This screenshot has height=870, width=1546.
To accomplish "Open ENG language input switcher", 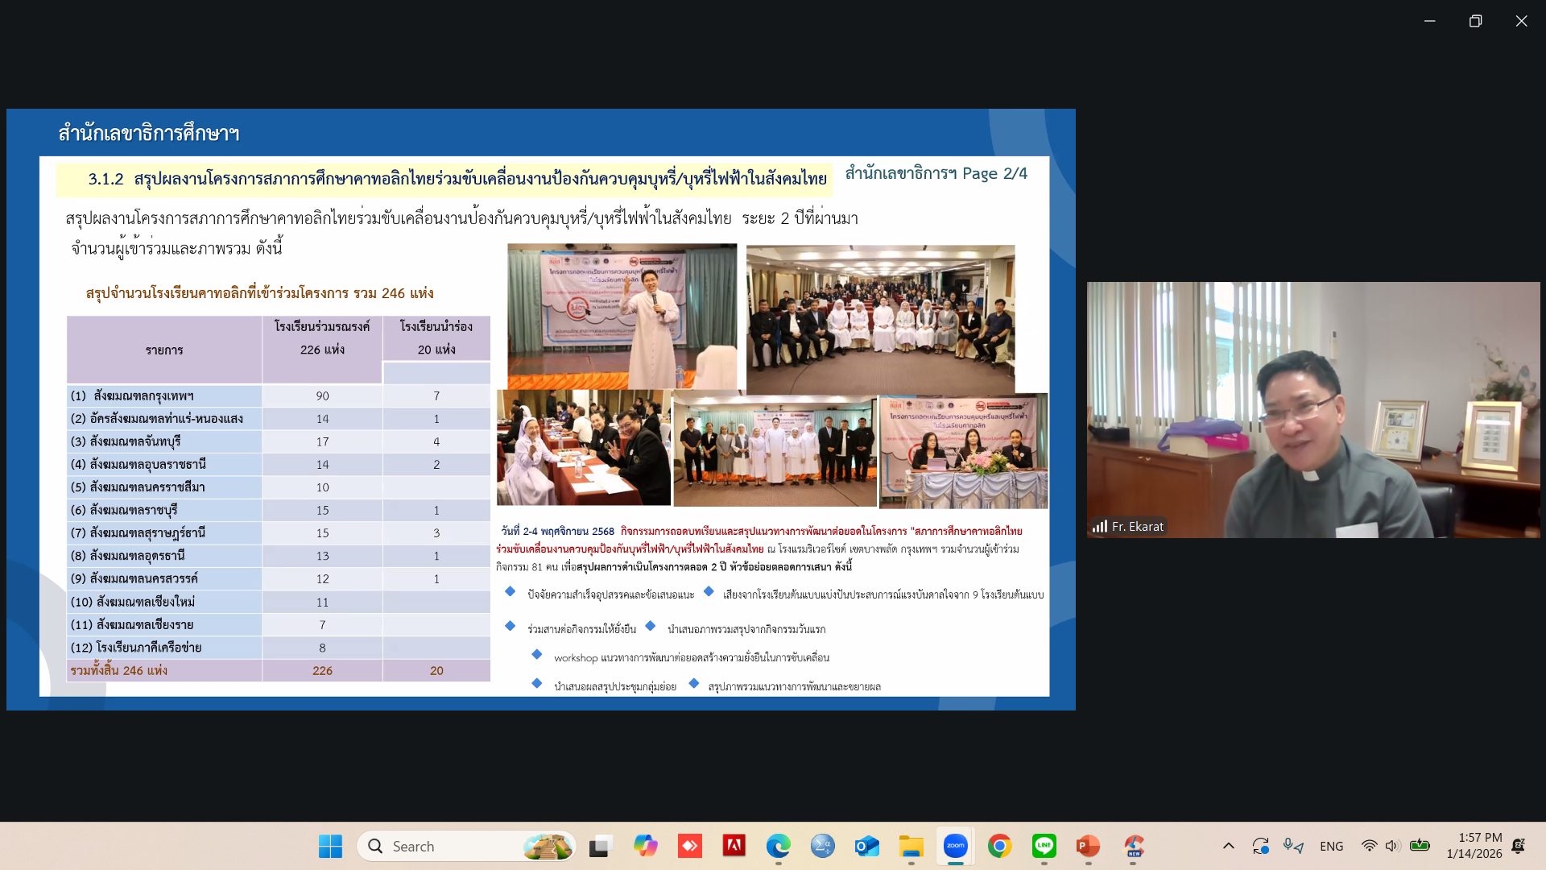I will tap(1331, 846).
